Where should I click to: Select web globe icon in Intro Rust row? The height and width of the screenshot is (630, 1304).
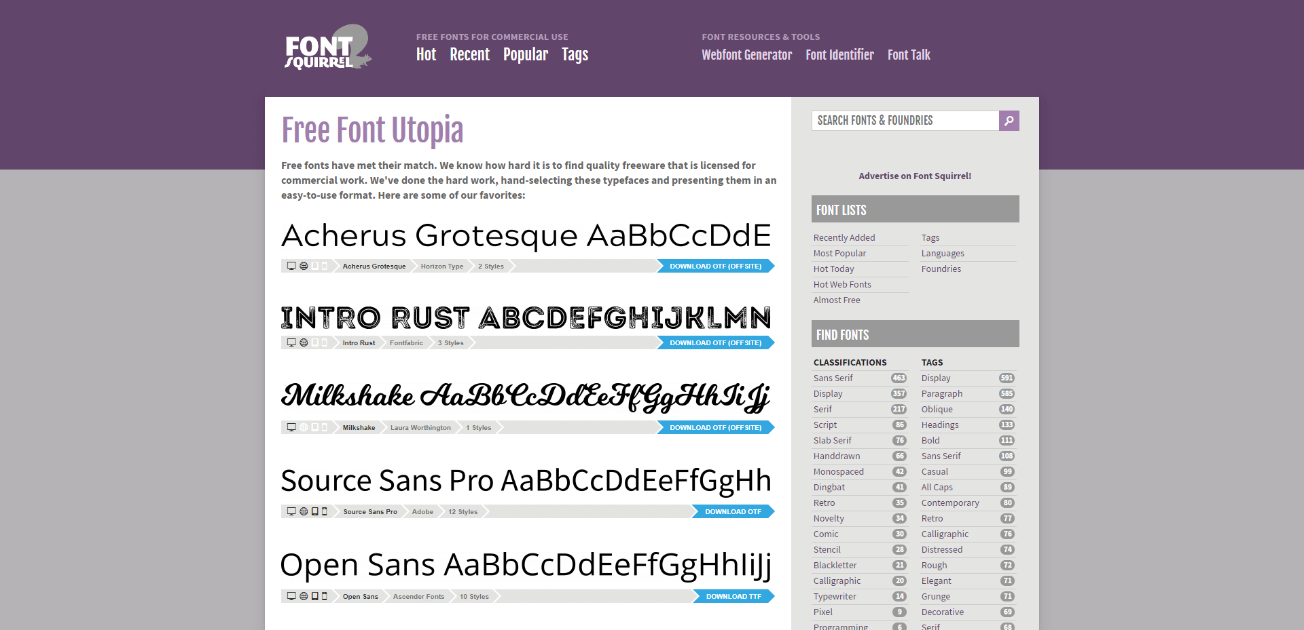coord(304,342)
